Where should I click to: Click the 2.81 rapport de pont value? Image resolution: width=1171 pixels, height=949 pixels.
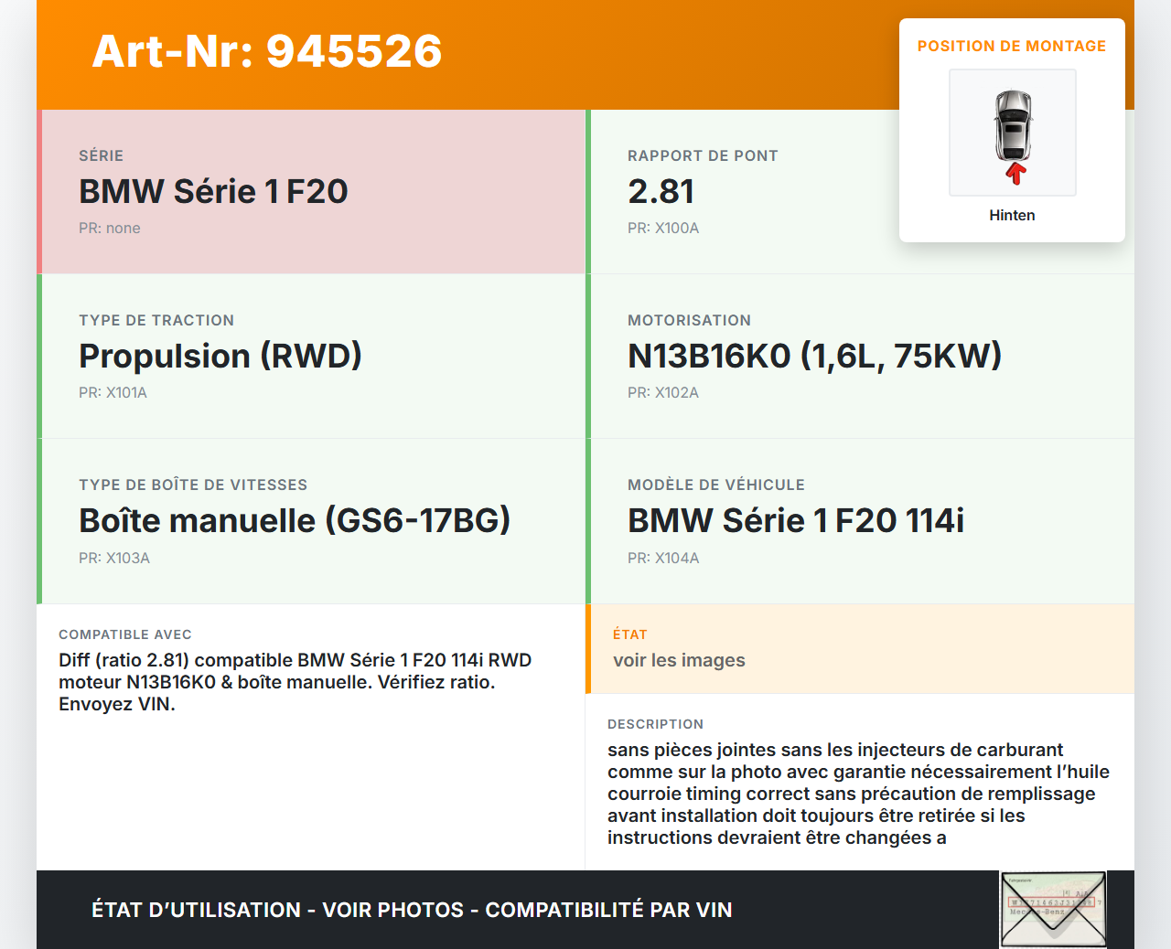(x=661, y=192)
